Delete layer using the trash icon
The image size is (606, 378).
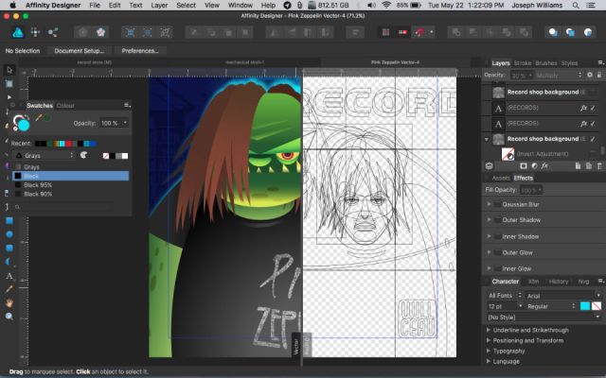pos(599,166)
